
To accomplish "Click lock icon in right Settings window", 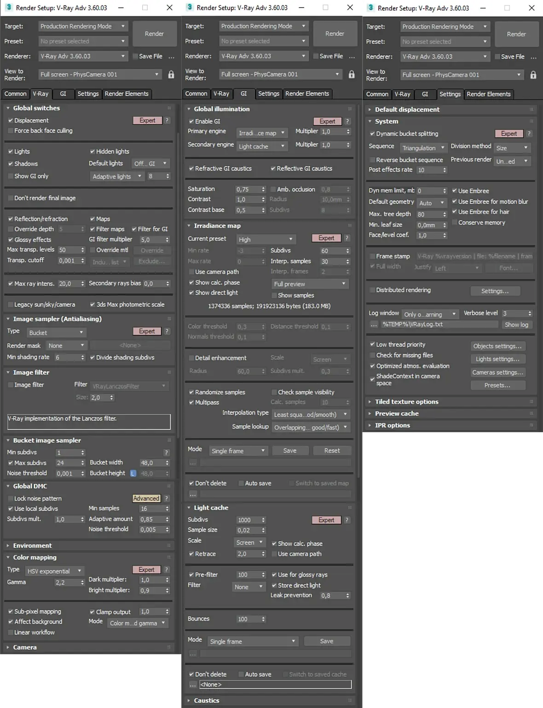I will point(533,75).
